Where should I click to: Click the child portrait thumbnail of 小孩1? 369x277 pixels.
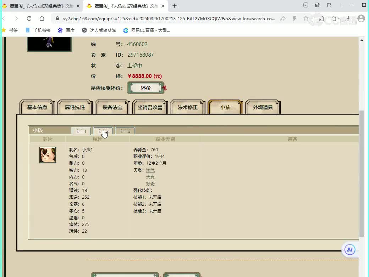(x=48, y=155)
